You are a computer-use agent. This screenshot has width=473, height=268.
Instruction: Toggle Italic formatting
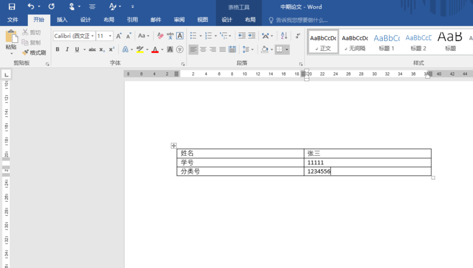(68, 49)
